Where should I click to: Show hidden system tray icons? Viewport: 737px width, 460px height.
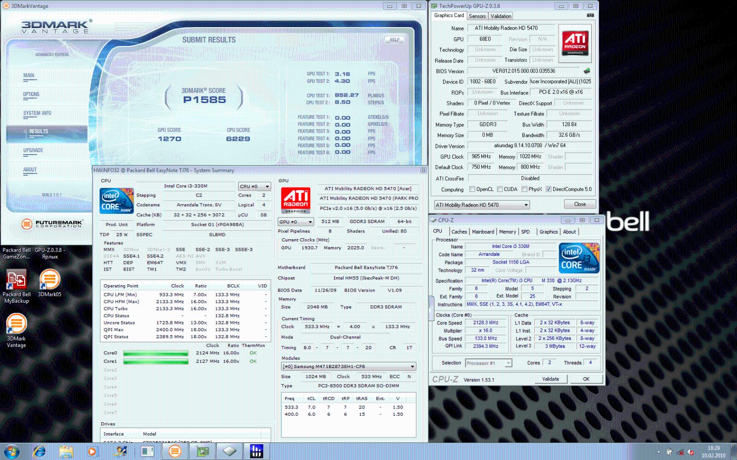659,452
